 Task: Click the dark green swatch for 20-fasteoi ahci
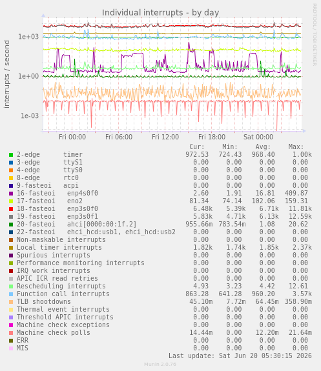11,225
